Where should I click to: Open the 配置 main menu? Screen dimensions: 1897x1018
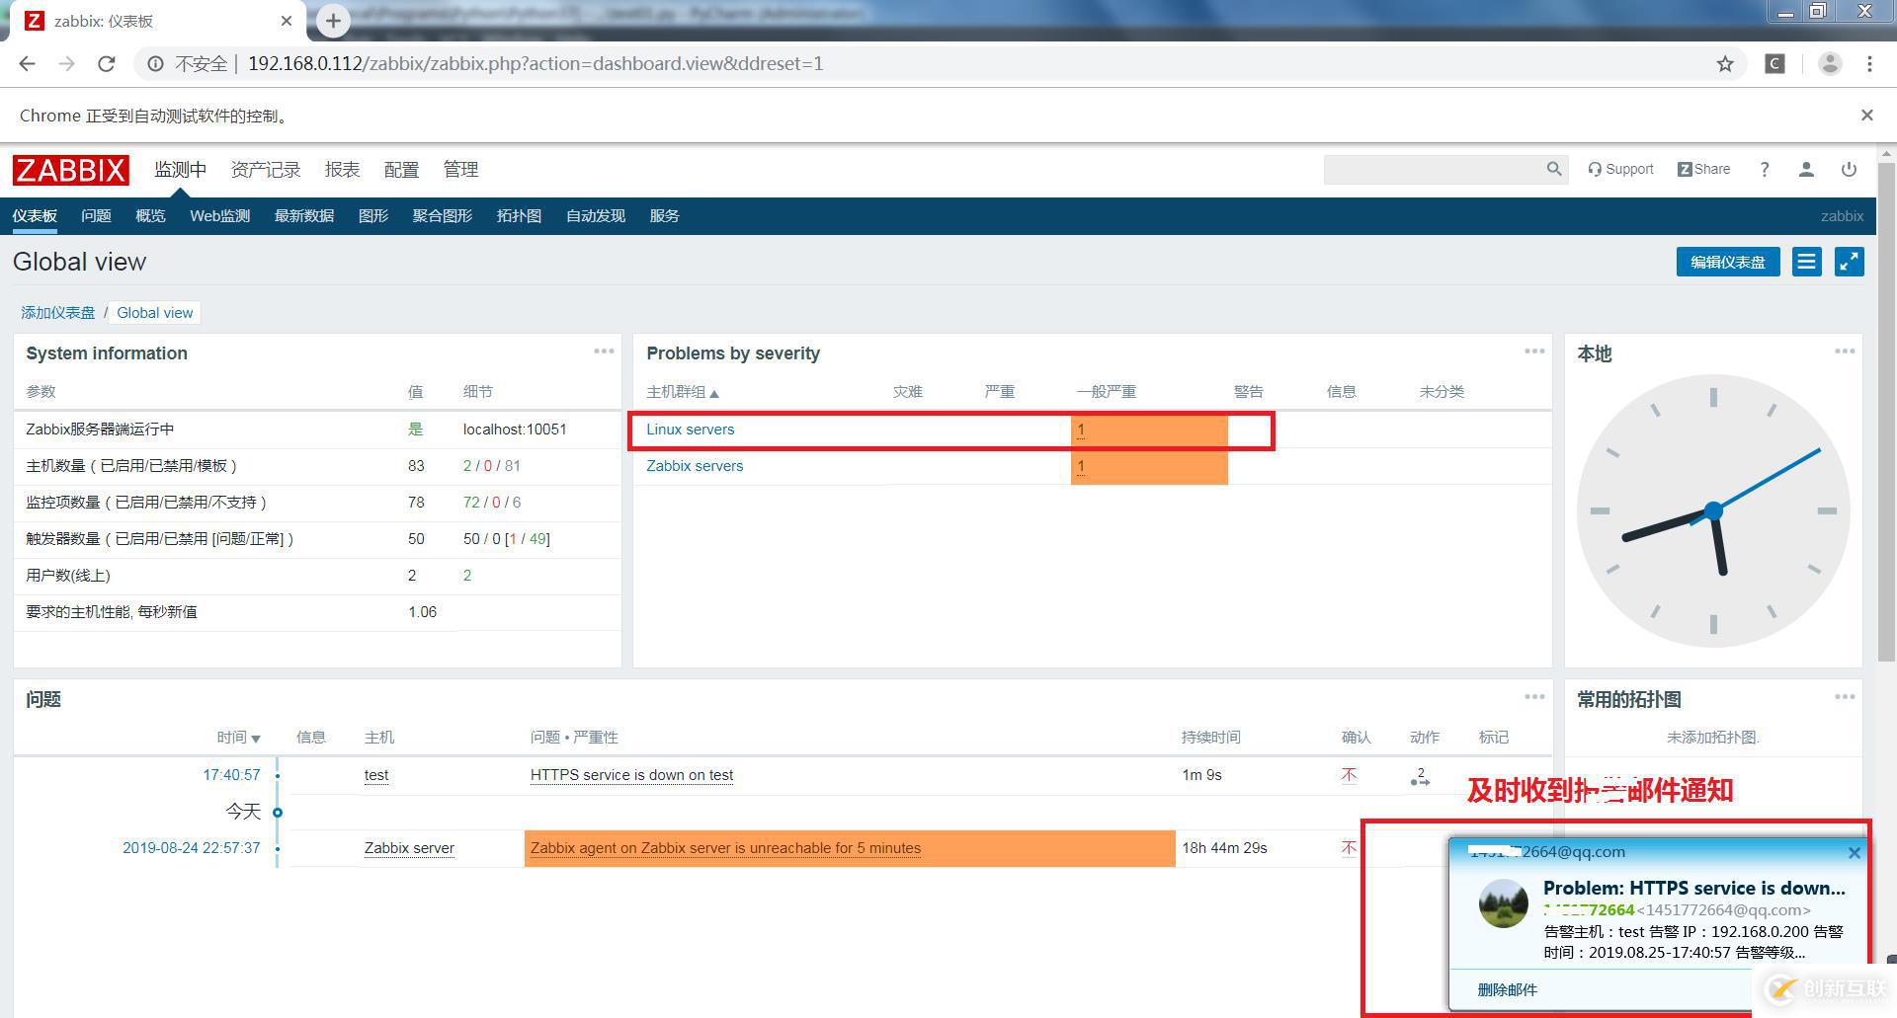tap(401, 170)
